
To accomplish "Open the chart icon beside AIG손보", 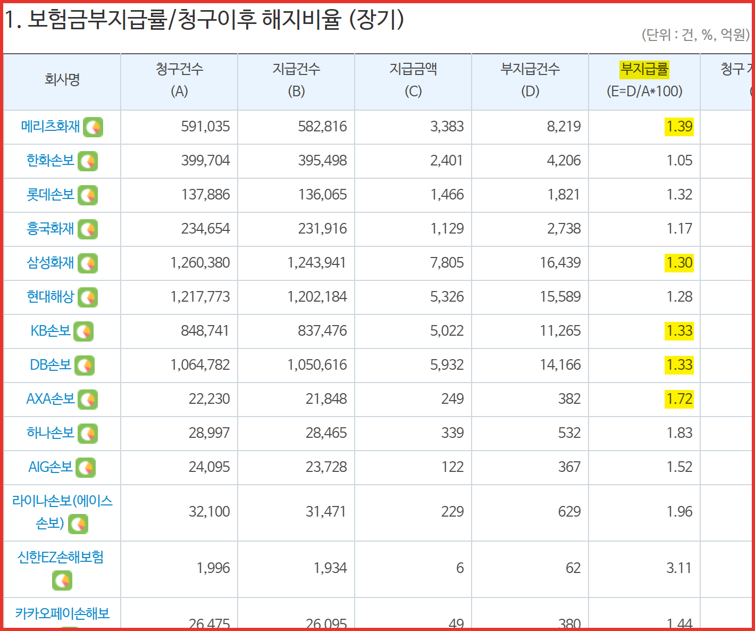I will coord(86,468).
